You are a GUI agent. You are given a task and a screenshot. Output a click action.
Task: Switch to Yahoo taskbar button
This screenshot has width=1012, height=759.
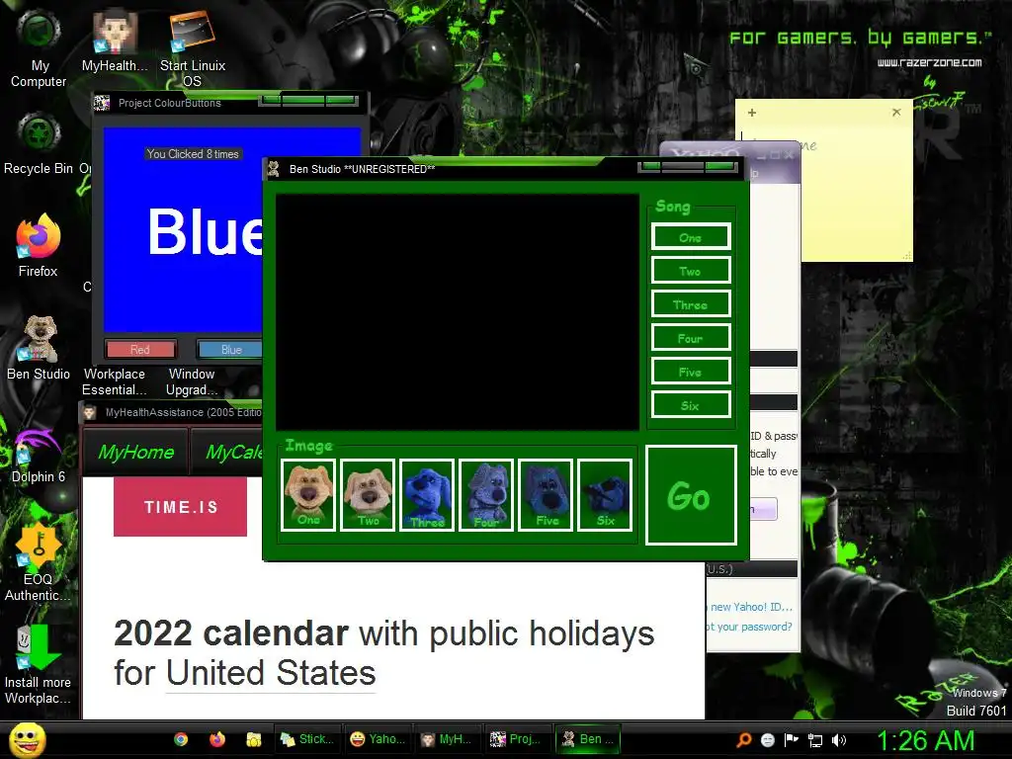(x=378, y=739)
